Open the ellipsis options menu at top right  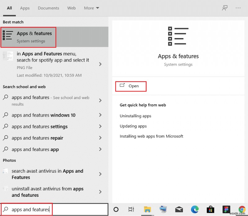pos(237,8)
